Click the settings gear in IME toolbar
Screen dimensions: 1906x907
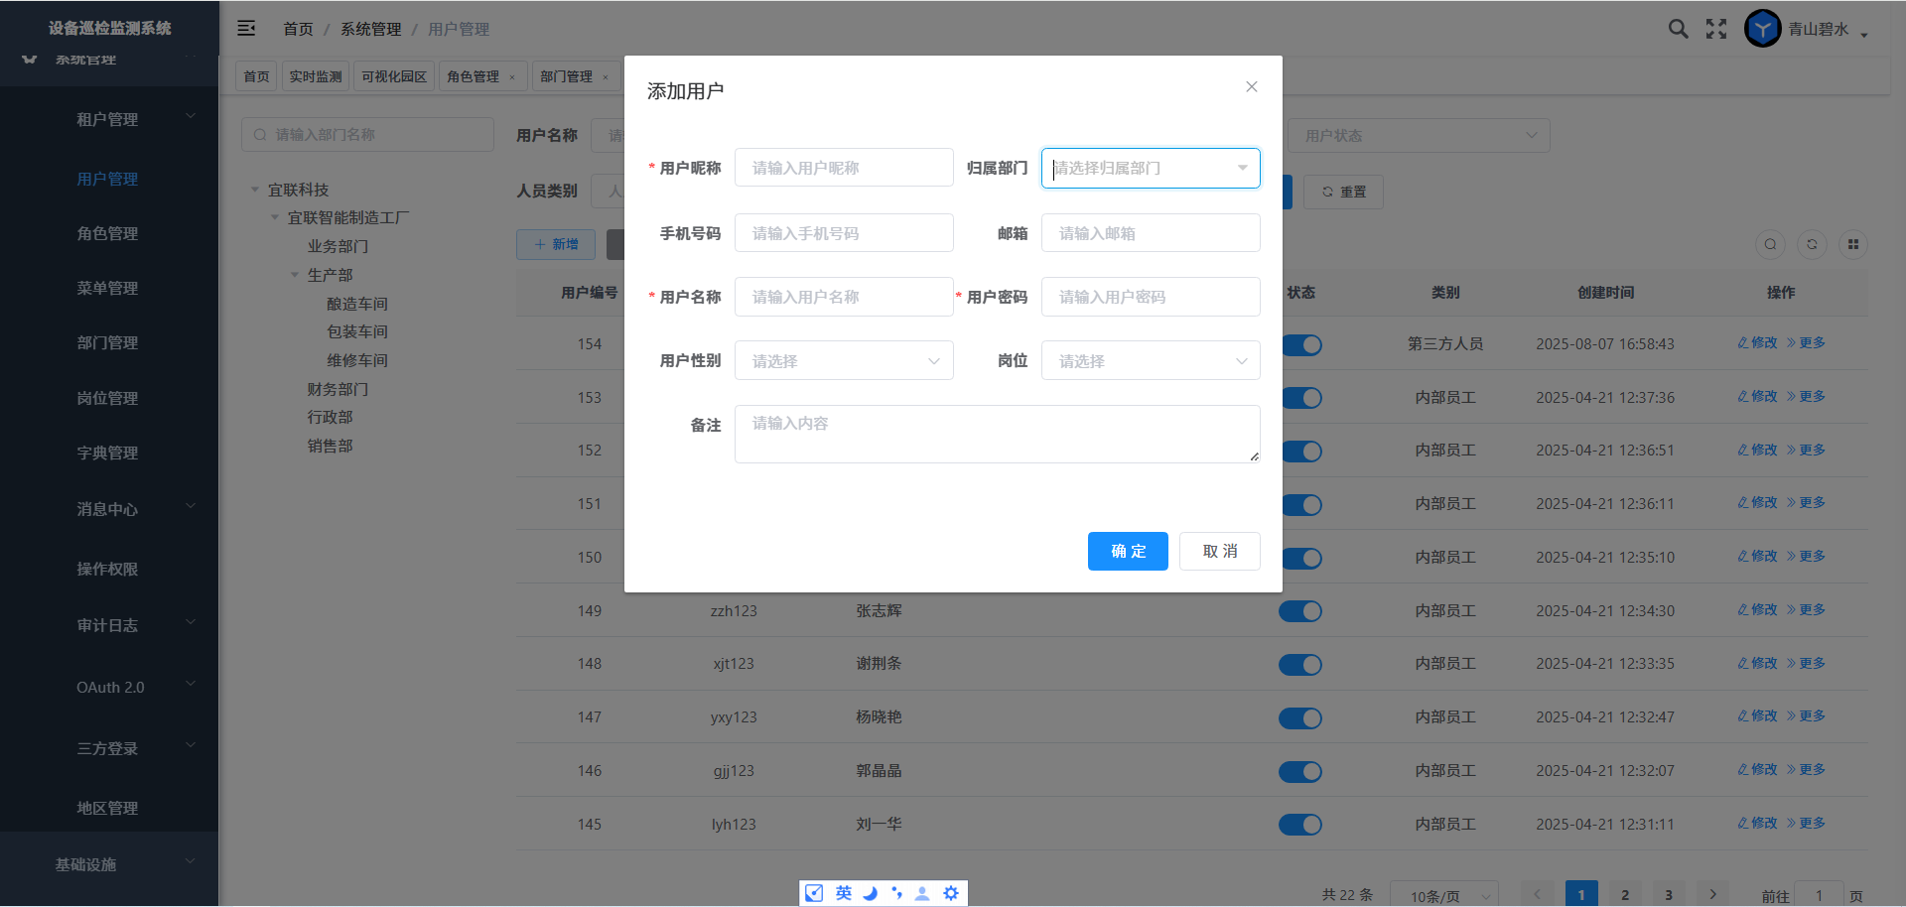coord(951,893)
